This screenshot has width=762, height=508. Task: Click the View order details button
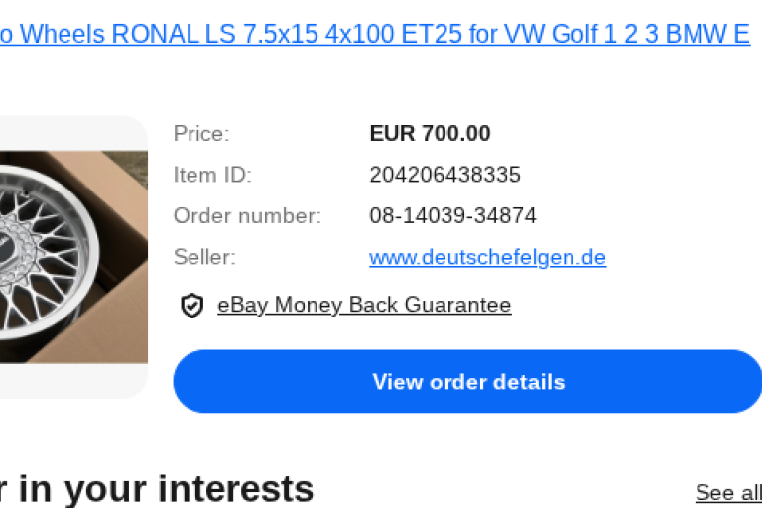pyautogui.click(x=467, y=382)
